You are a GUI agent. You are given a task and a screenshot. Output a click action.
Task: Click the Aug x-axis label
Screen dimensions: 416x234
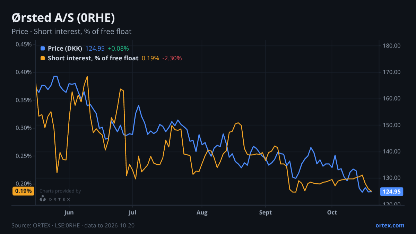click(202, 212)
